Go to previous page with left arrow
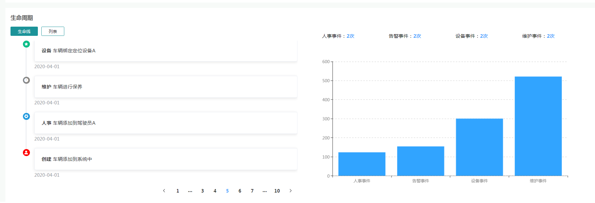The height and width of the screenshot is (203, 595). (x=164, y=191)
